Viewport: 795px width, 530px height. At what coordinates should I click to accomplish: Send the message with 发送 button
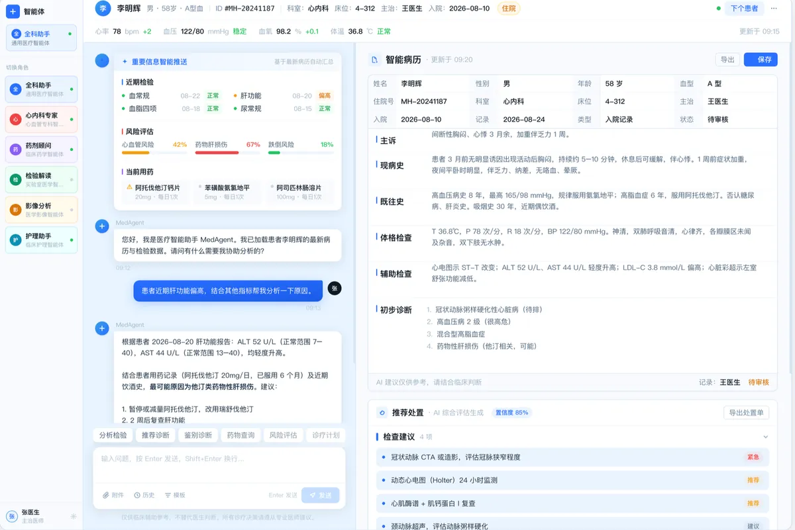coord(321,495)
